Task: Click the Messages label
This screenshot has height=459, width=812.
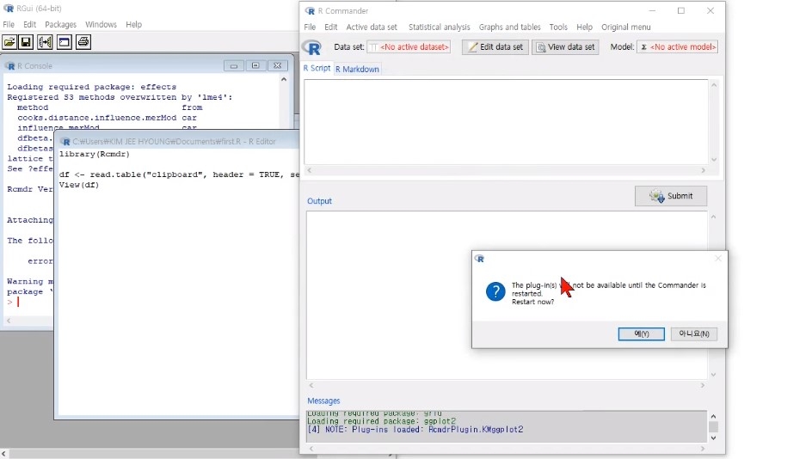Action: coord(323,401)
